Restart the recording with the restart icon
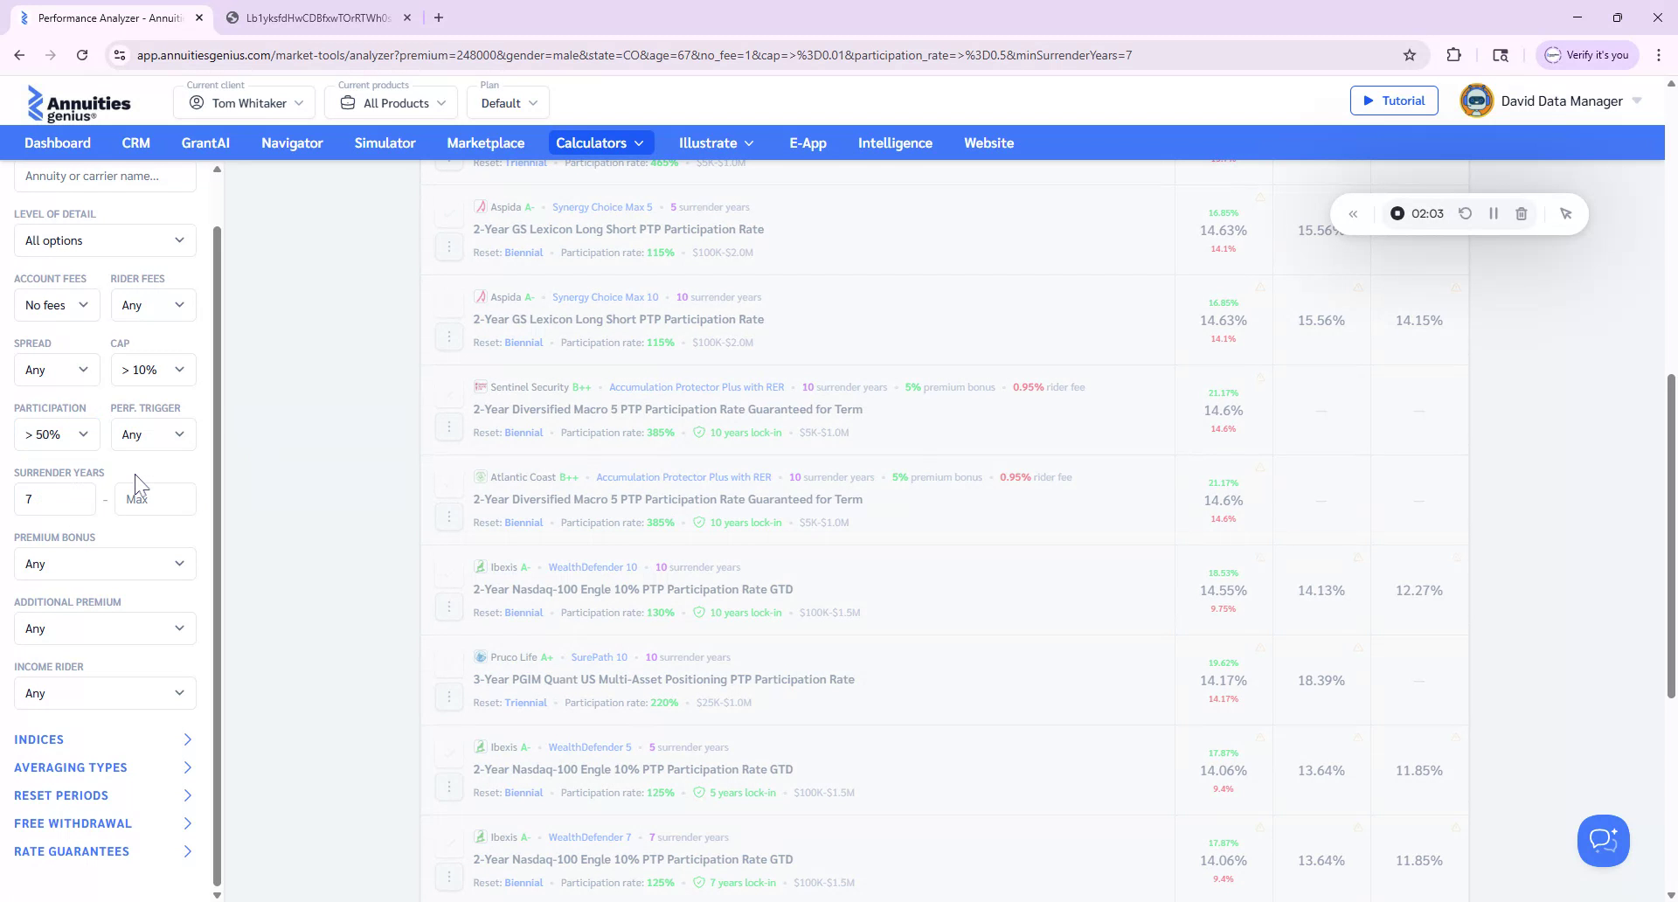The width and height of the screenshot is (1678, 902). [1466, 213]
